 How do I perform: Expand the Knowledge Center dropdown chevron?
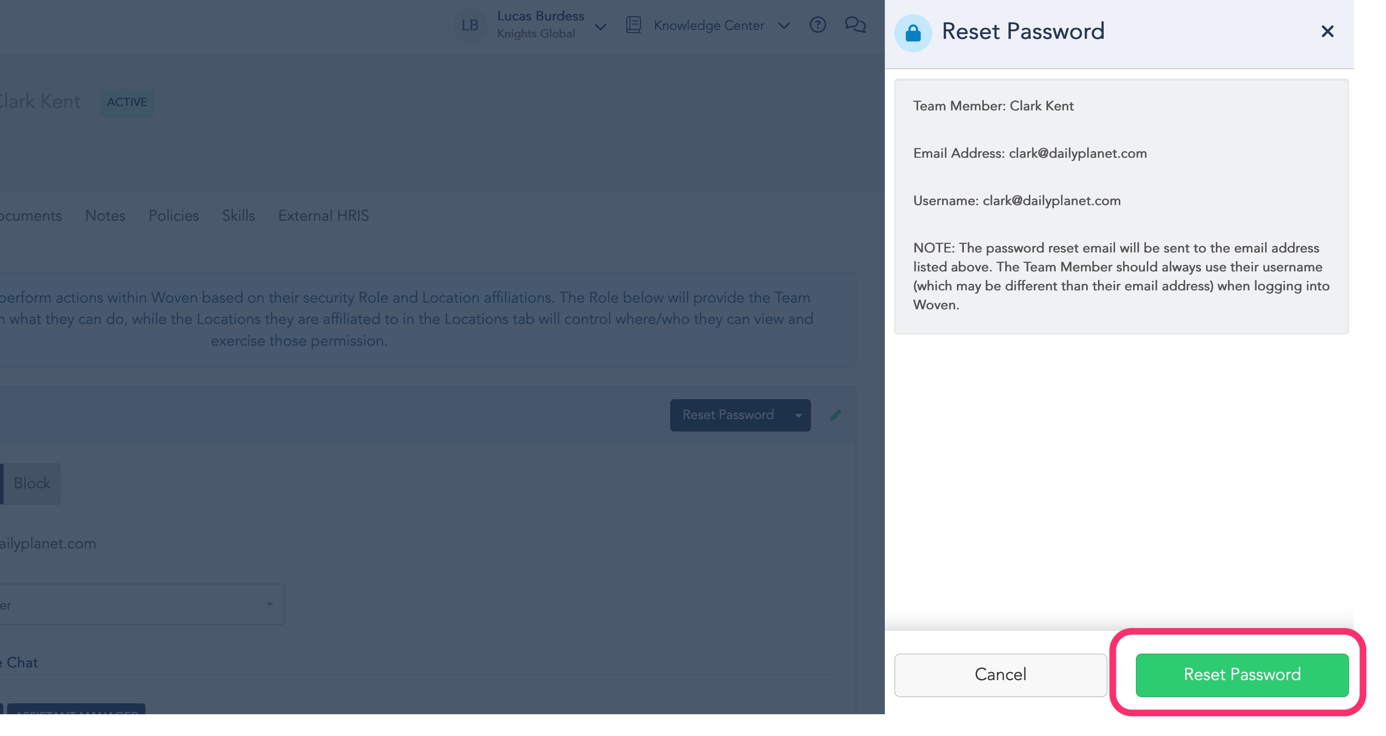784,25
